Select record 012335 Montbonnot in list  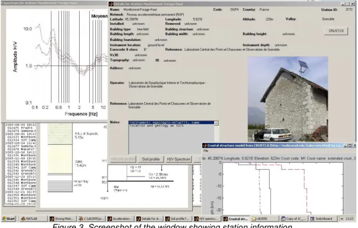pyautogui.click(x=22, y=155)
